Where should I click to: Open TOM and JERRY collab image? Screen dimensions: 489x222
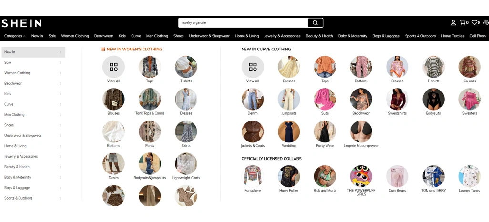pos(434,176)
